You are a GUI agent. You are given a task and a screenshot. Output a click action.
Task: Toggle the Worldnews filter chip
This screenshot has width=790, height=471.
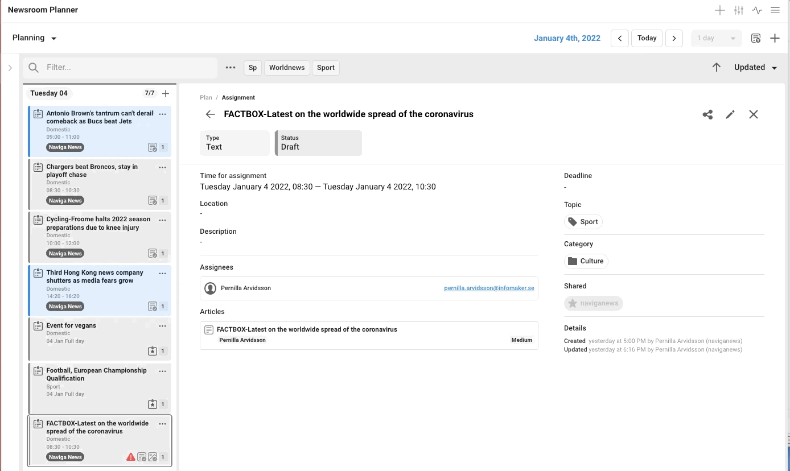(287, 68)
